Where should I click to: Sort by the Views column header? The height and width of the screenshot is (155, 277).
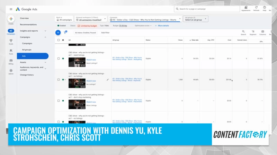pyautogui.click(x=180, y=40)
